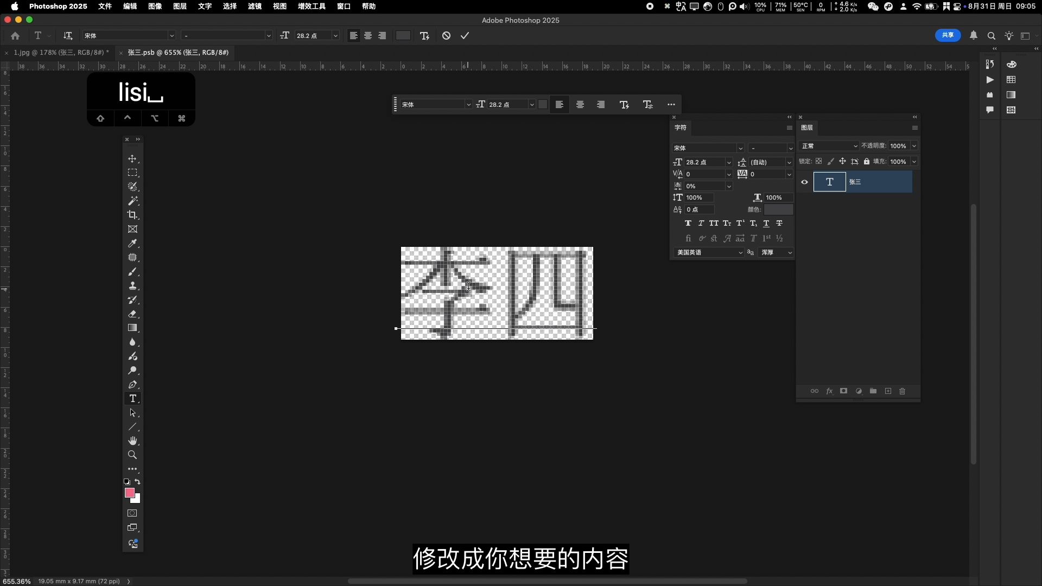
Task: Open font family dropdown in options bar
Action: 171,36
